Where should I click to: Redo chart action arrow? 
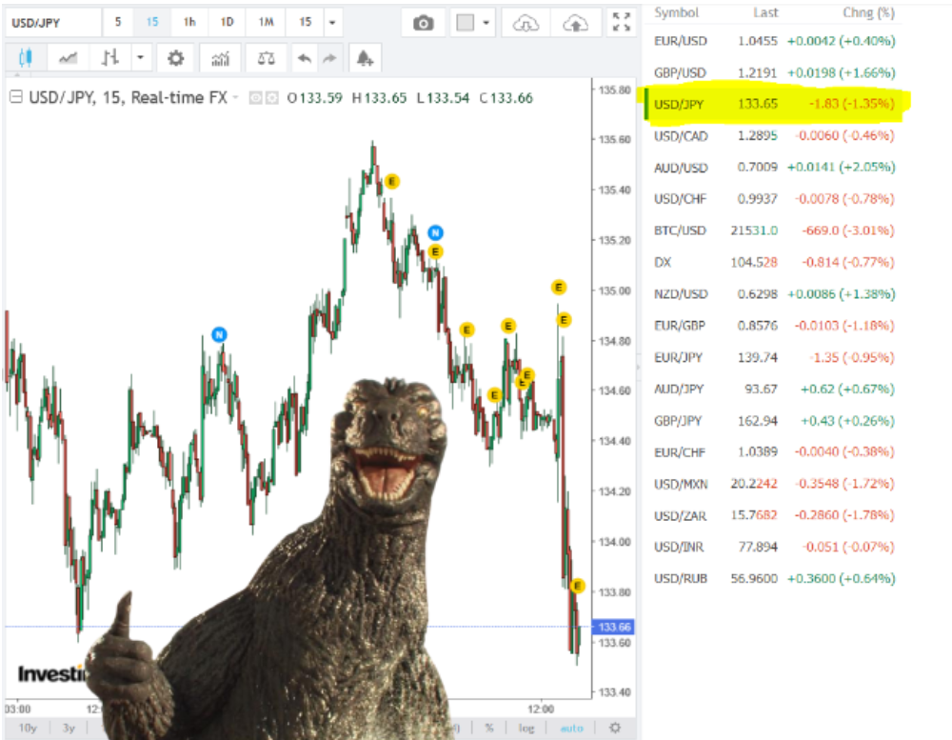click(x=329, y=58)
